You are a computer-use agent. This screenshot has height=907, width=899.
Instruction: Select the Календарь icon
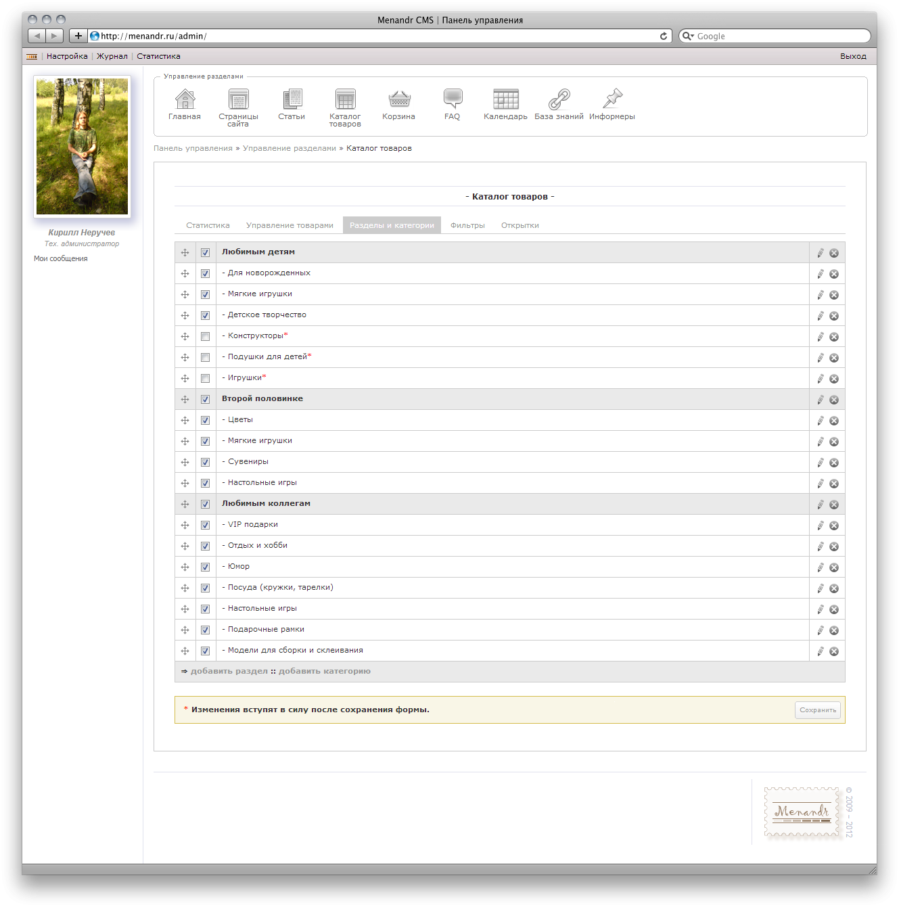coord(505,100)
